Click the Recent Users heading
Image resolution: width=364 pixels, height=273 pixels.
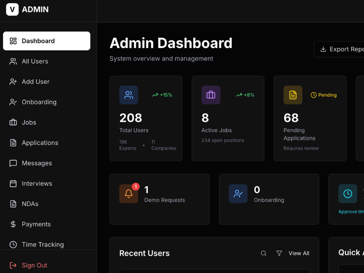point(145,253)
